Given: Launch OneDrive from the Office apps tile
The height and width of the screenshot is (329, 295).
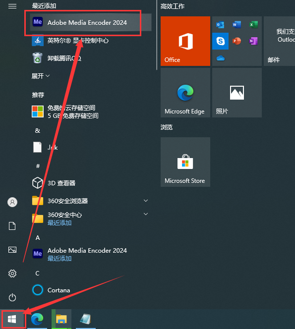Looking at the screenshot, I should [221, 58].
